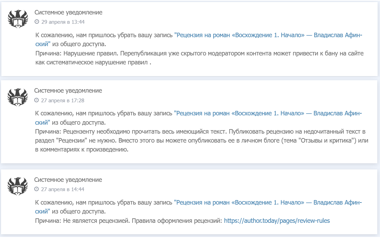Click the clock icon beside 29 апреля в 13:44

37,22
